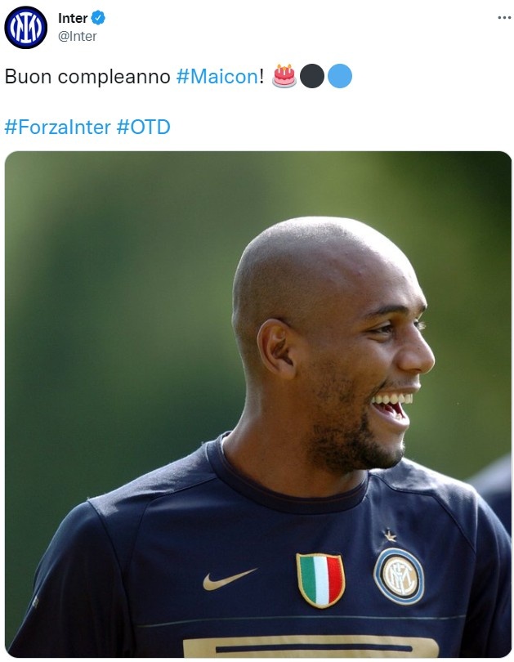The width and height of the screenshot is (514, 662).
Task: Click the Italian tricolor shield badge
Action: tap(320, 580)
